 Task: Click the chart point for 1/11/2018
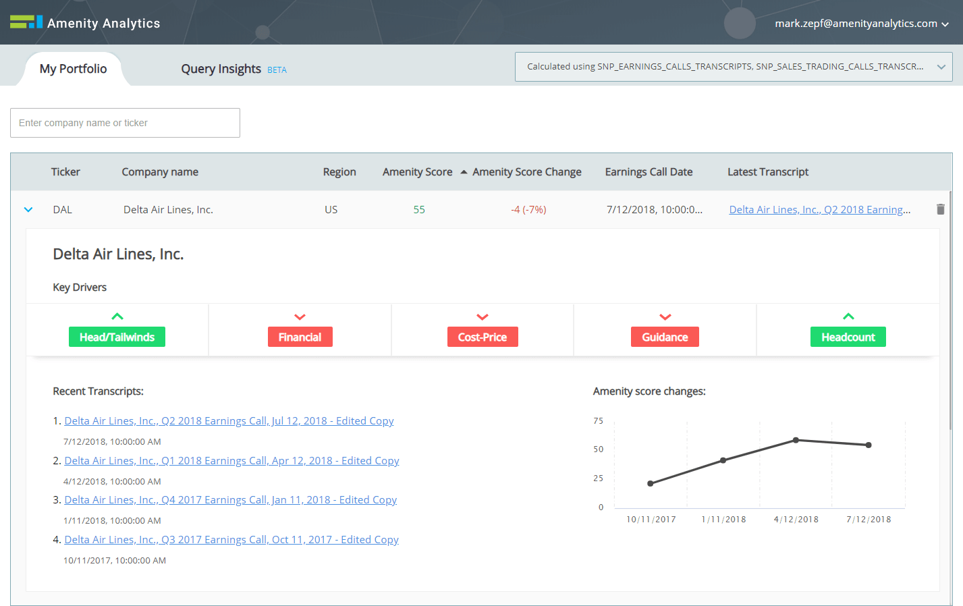click(723, 460)
